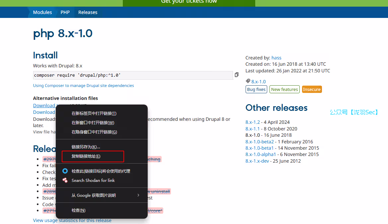Click inside the composer require command field

click(x=133, y=75)
